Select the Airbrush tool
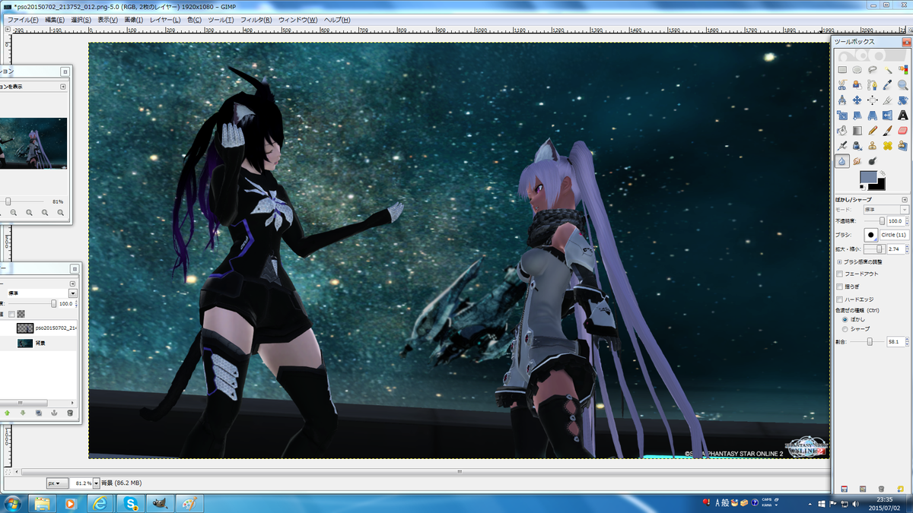The height and width of the screenshot is (513, 913). 842,145
